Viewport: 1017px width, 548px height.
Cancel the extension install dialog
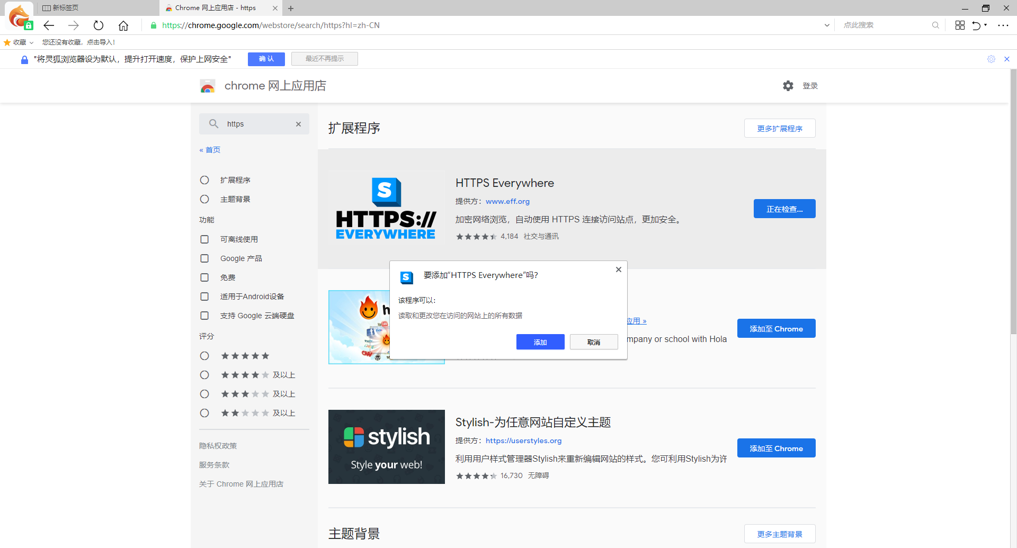pyautogui.click(x=594, y=342)
